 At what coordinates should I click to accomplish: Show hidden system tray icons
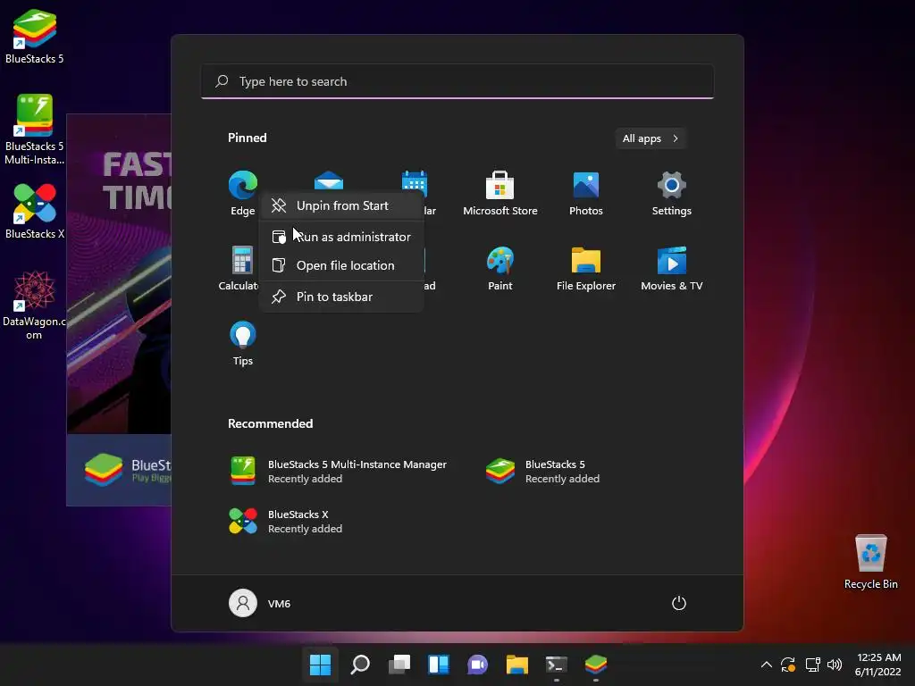tap(767, 665)
